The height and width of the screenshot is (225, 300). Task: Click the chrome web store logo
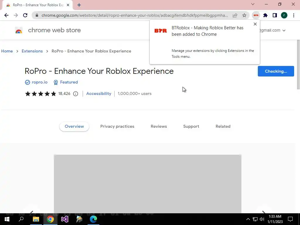point(19,30)
